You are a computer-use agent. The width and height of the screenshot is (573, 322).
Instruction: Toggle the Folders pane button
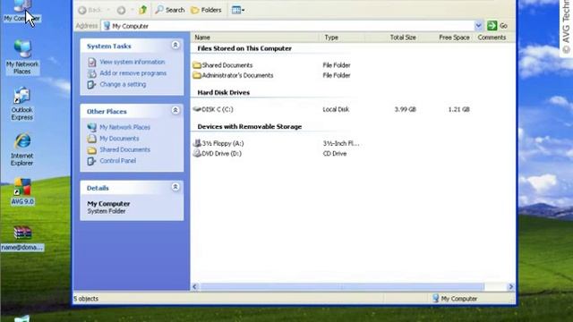[x=207, y=10]
